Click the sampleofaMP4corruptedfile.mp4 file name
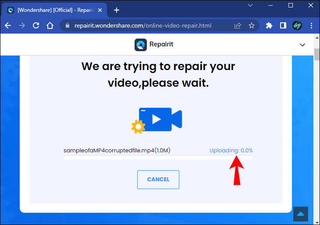 click(117, 151)
